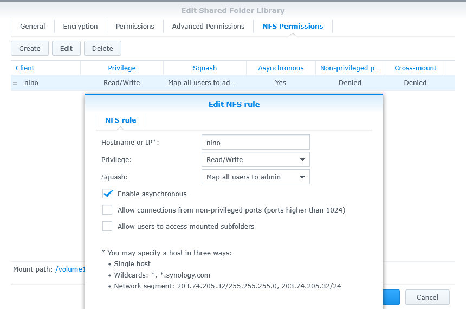Click the Denied value under Cross-mount
The height and width of the screenshot is (309, 466).
pyautogui.click(x=415, y=83)
